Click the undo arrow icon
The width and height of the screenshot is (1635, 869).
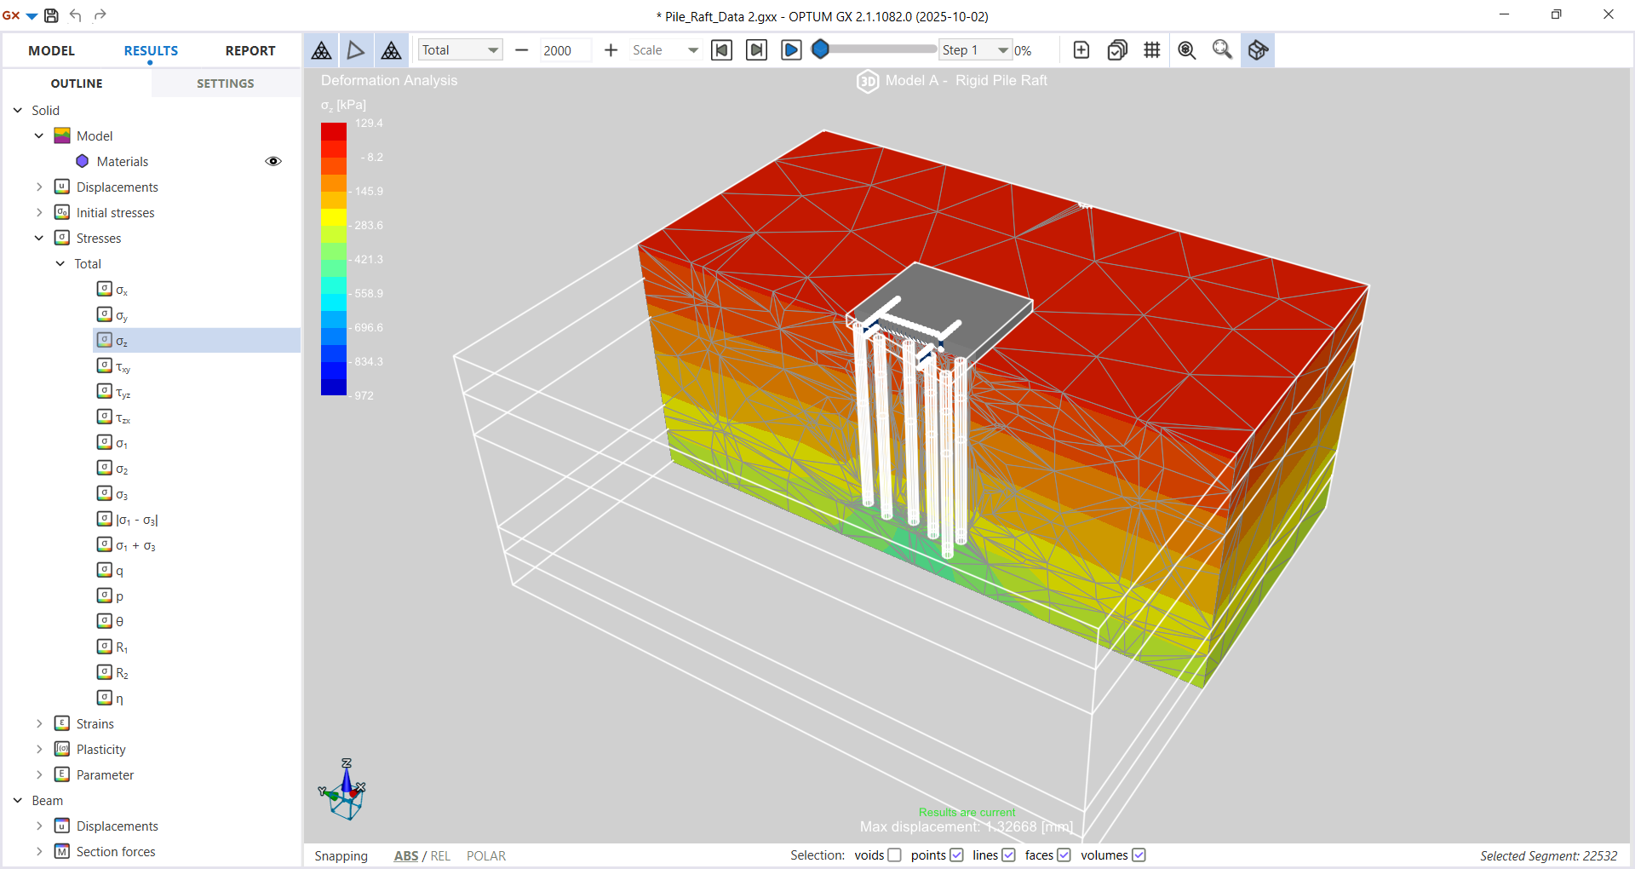pyautogui.click(x=76, y=15)
